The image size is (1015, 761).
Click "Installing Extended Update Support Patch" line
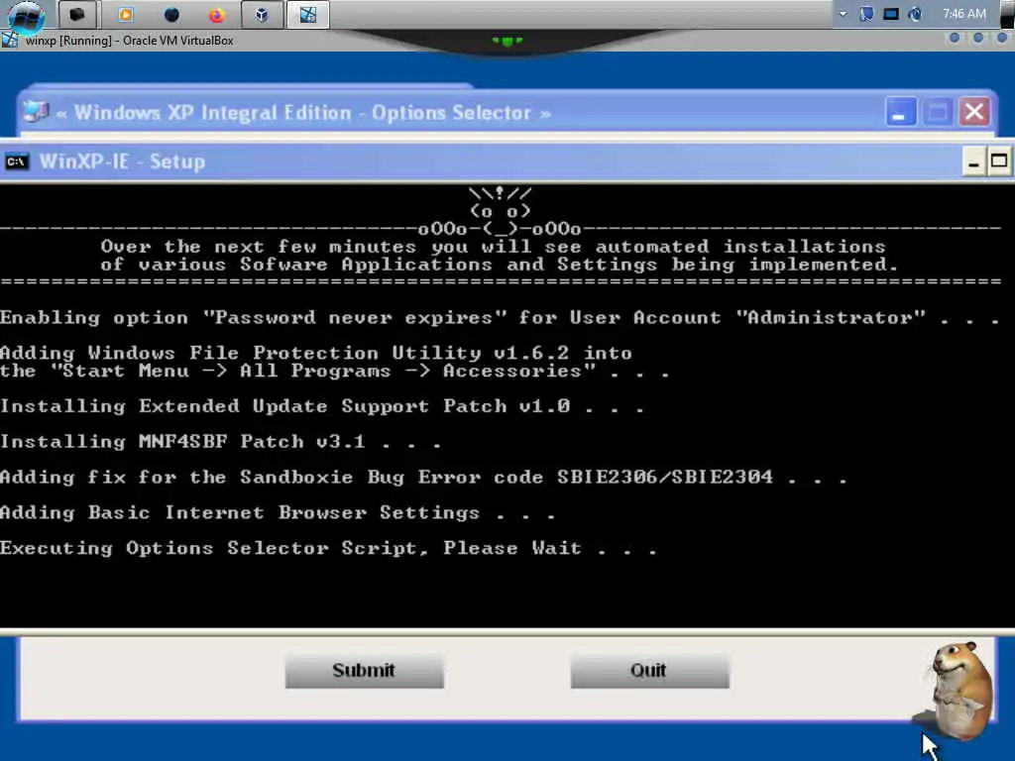[322, 406]
